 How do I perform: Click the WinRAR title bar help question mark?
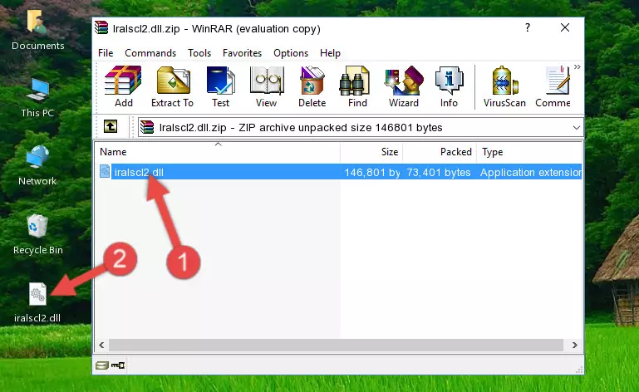[528, 27]
